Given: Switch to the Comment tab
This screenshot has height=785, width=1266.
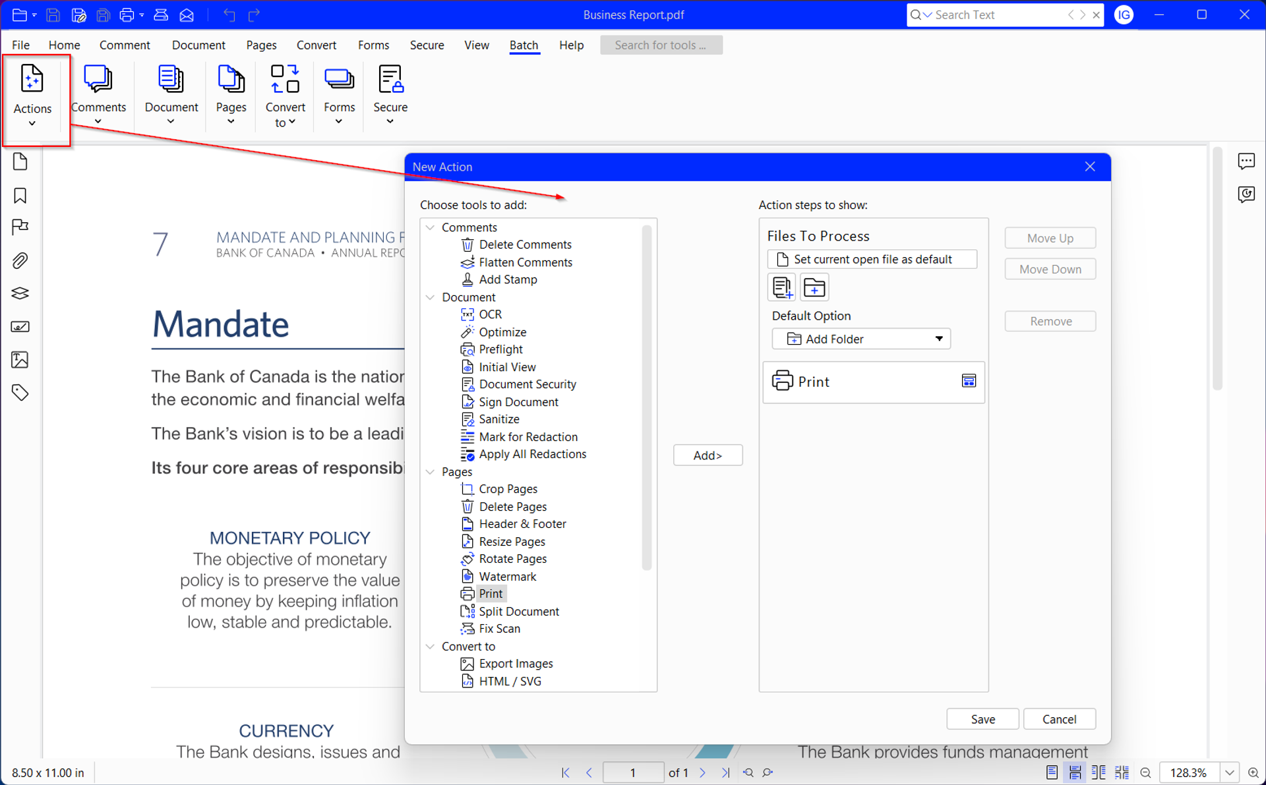Looking at the screenshot, I should coord(125,45).
